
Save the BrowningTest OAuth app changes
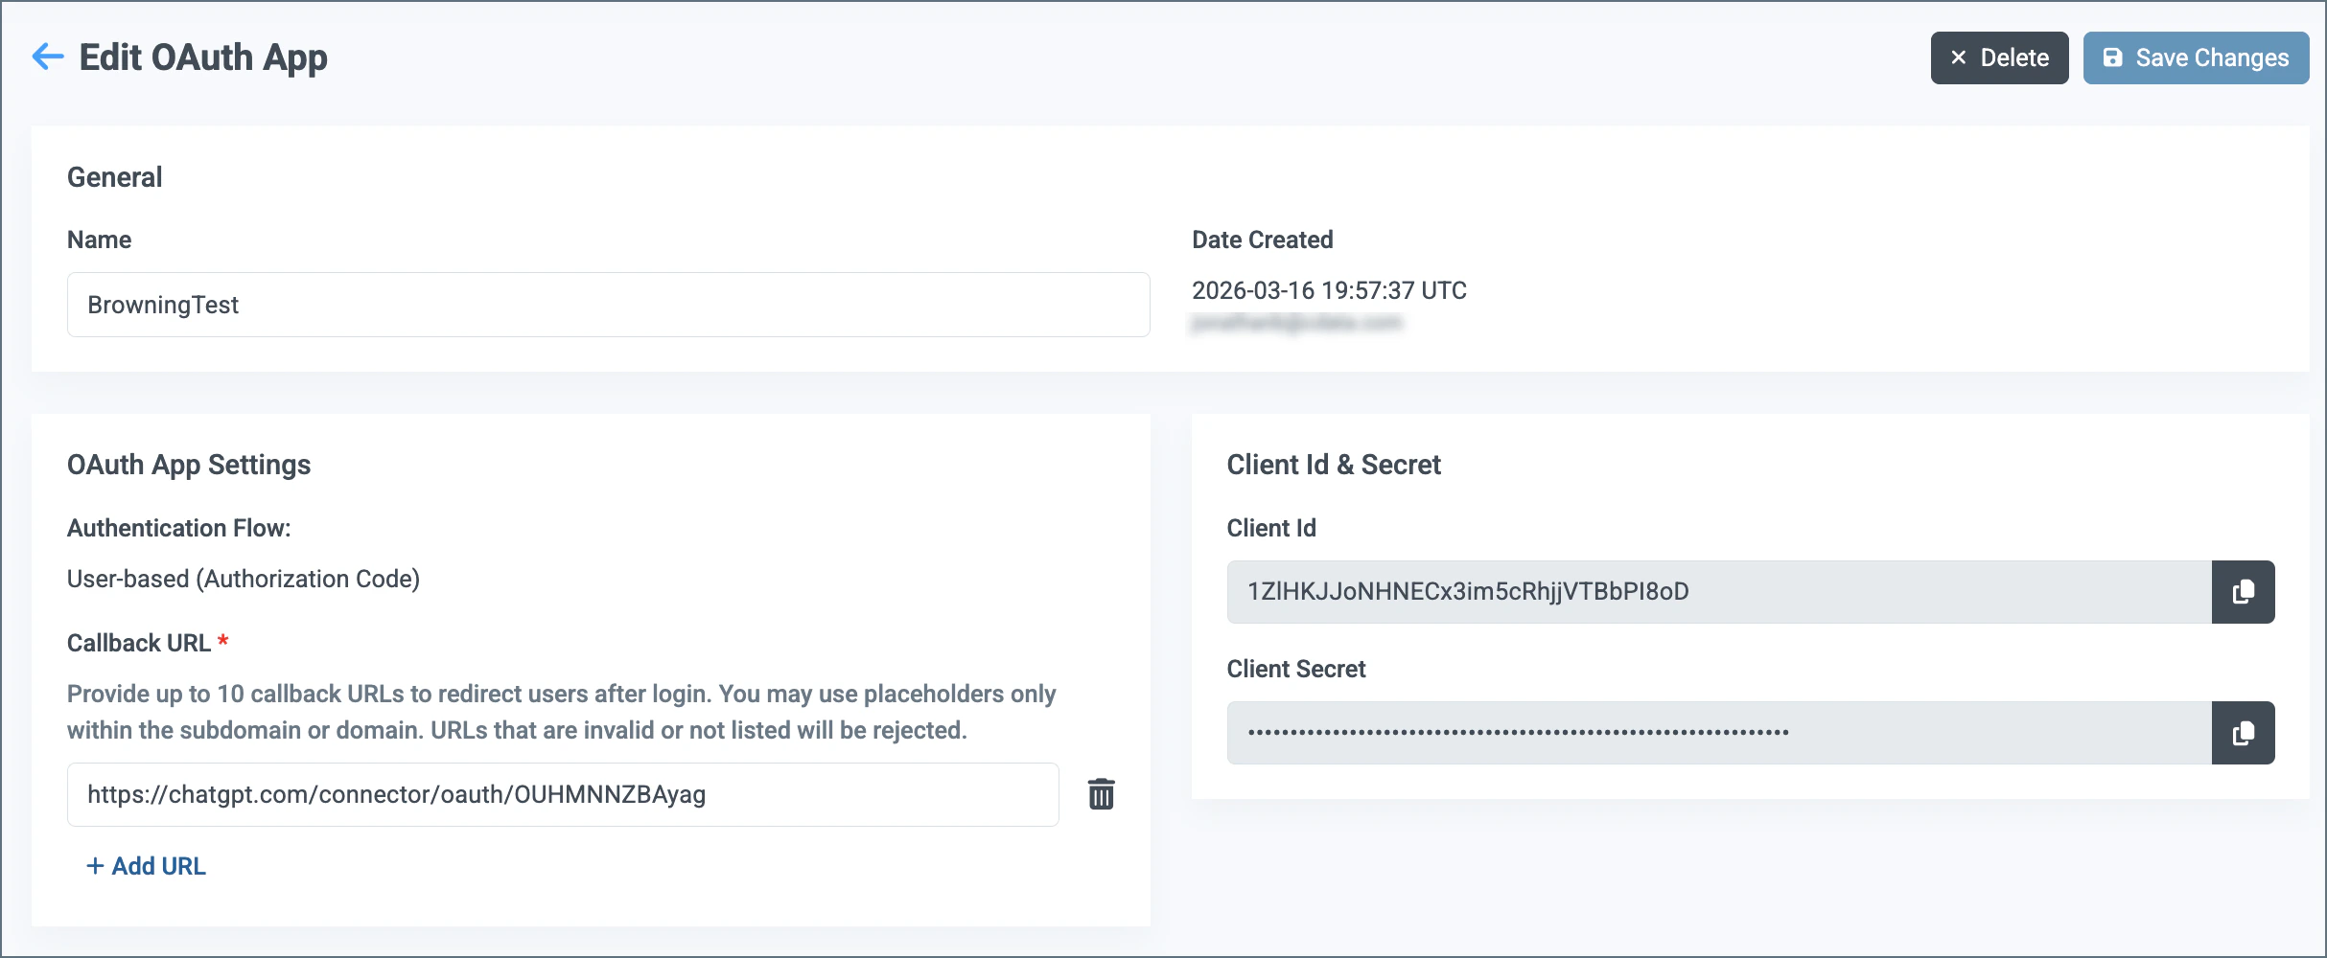pos(2196,57)
